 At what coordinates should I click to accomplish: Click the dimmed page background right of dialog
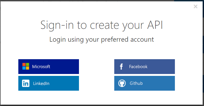click(203, 65)
